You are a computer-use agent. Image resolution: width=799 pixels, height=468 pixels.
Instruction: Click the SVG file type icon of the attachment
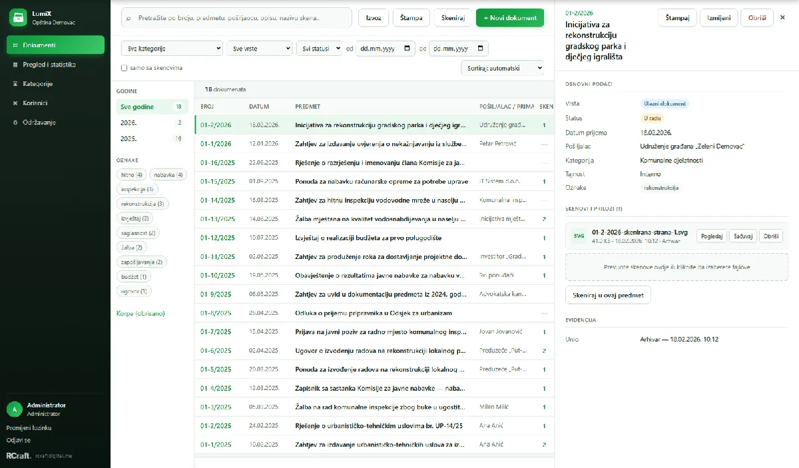(x=578, y=235)
